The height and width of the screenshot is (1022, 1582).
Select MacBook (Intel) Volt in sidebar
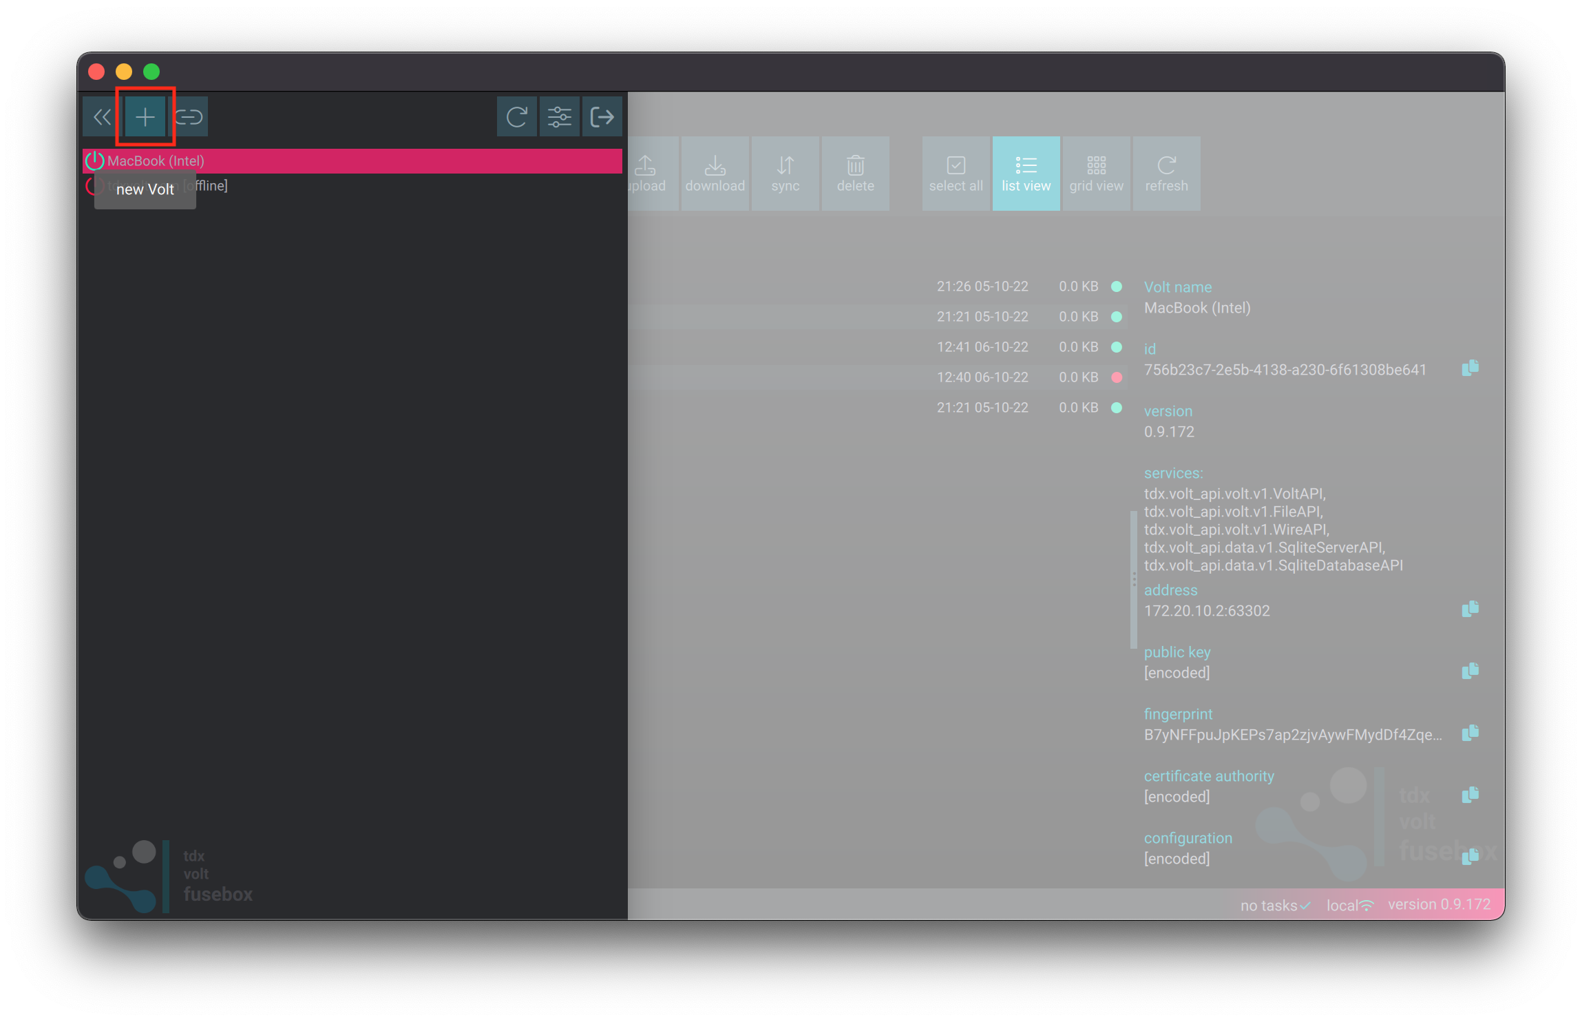352,161
